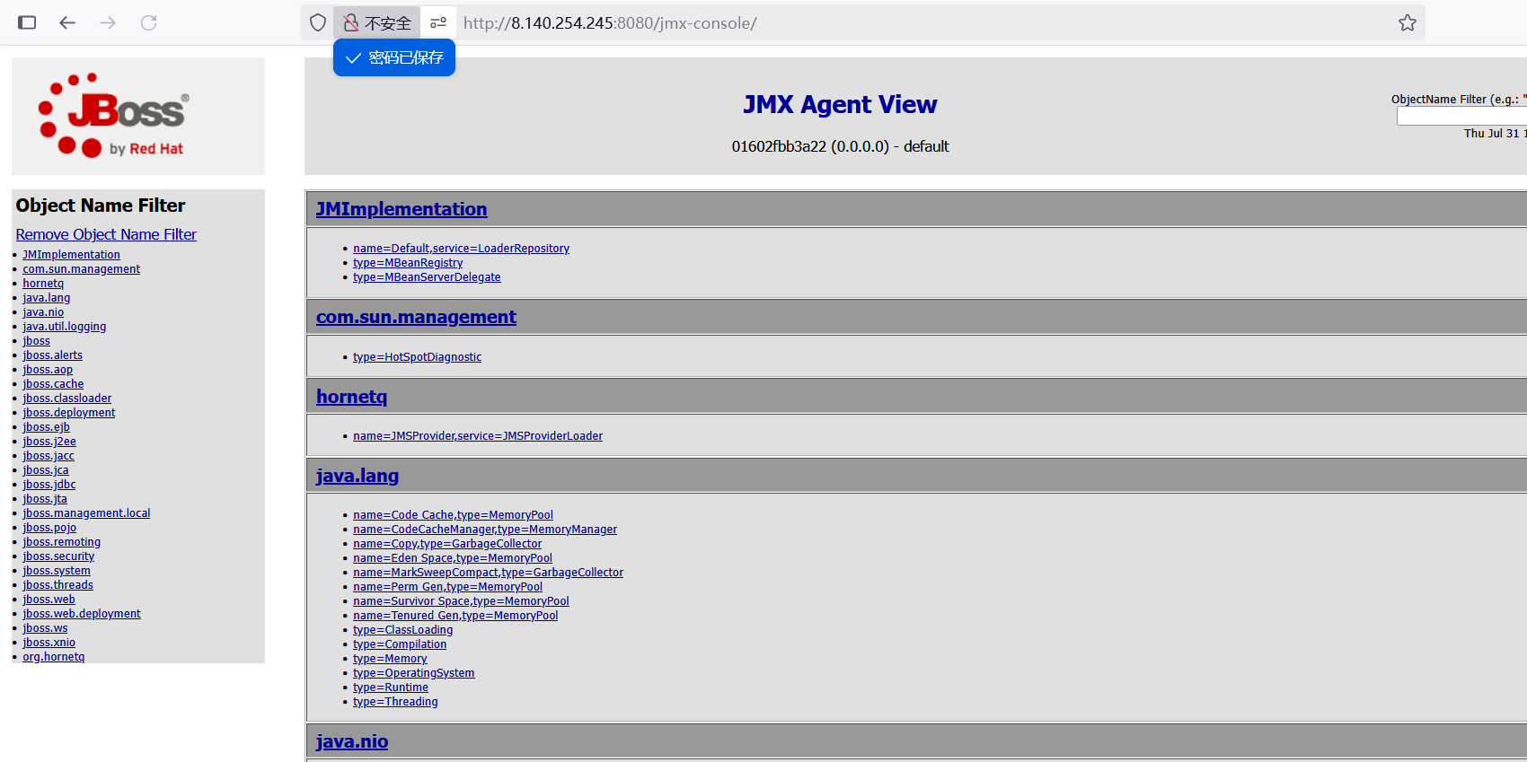
Task: Open name=Copy,type=GarbageCollector link
Action: tap(447, 544)
